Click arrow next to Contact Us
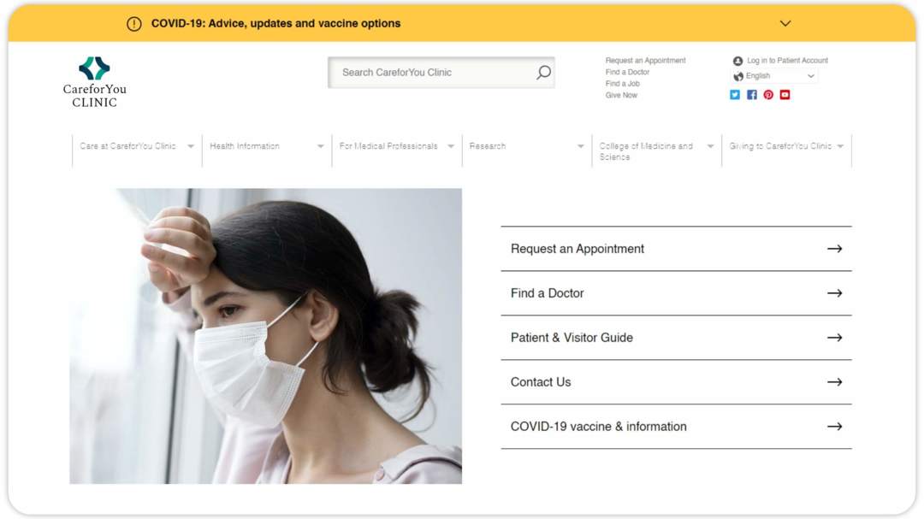924x519 pixels. pyautogui.click(x=834, y=382)
